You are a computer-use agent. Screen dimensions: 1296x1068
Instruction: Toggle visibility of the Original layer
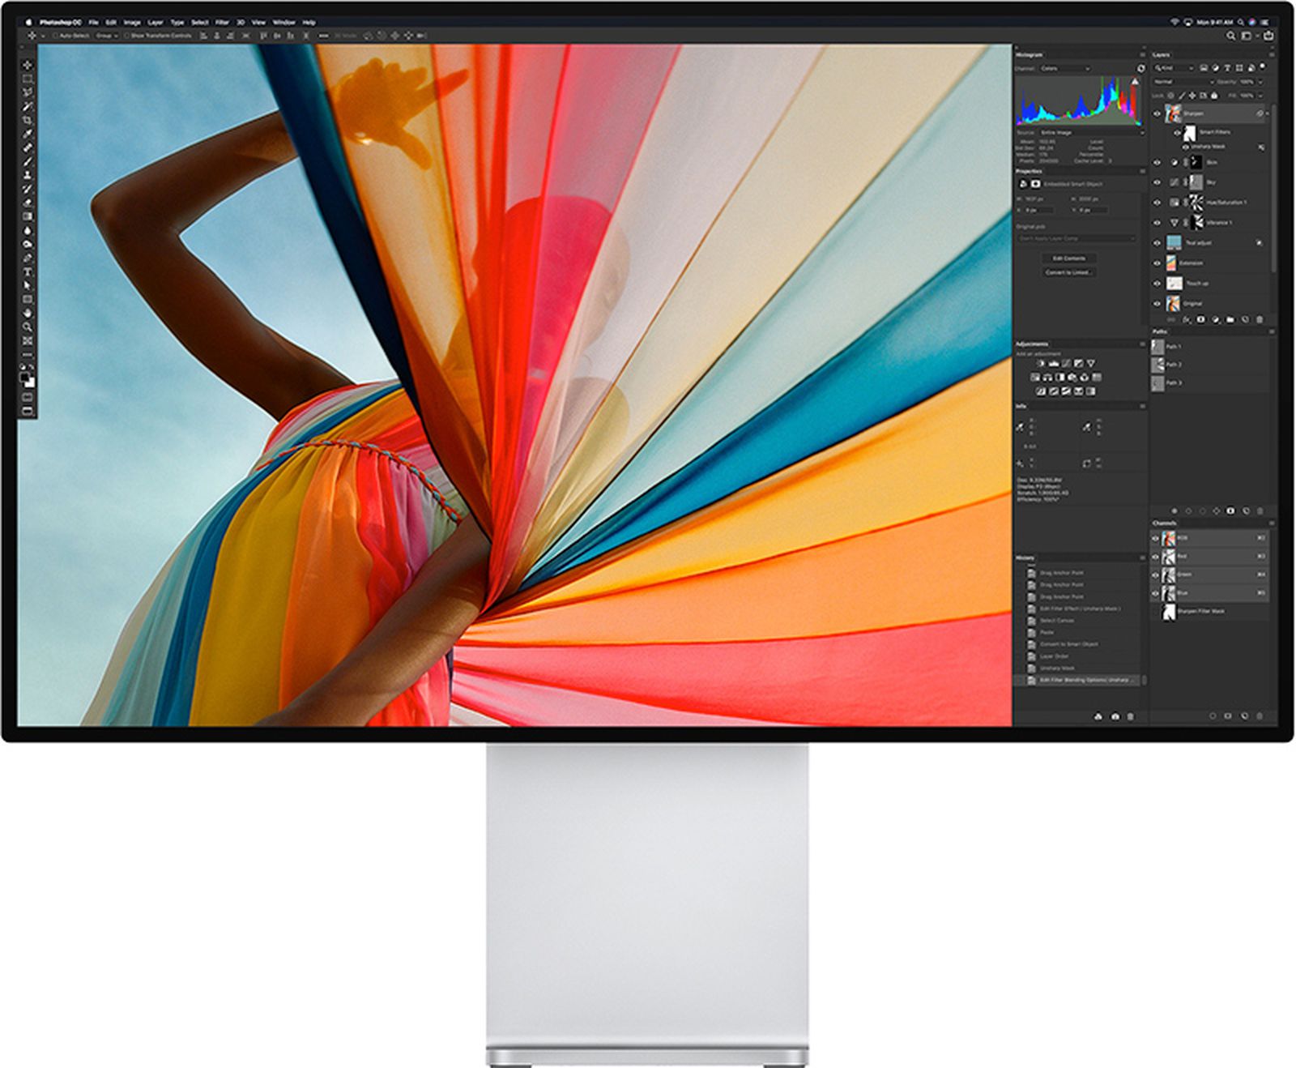pyautogui.click(x=1157, y=303)
